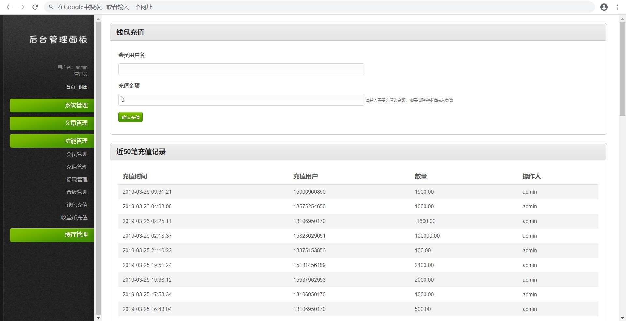The width and height of the screenshot is (626, 321).
Task: Click the main page scrollbar up arrow
Action: tap(622, 19)
